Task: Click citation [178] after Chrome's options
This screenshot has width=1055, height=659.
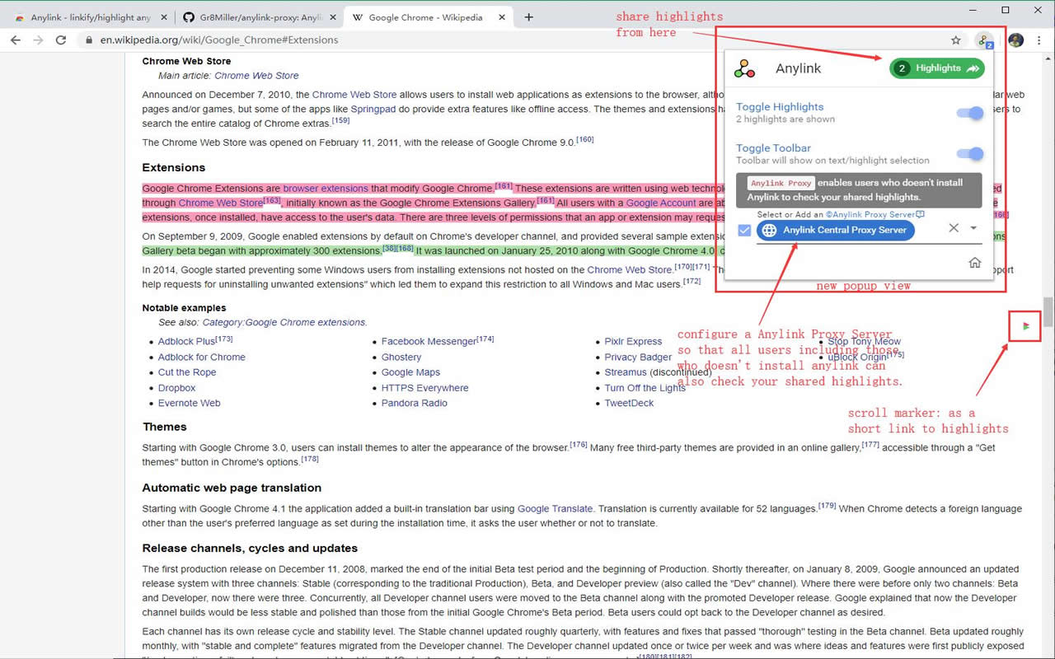Action: click(310, 460)
